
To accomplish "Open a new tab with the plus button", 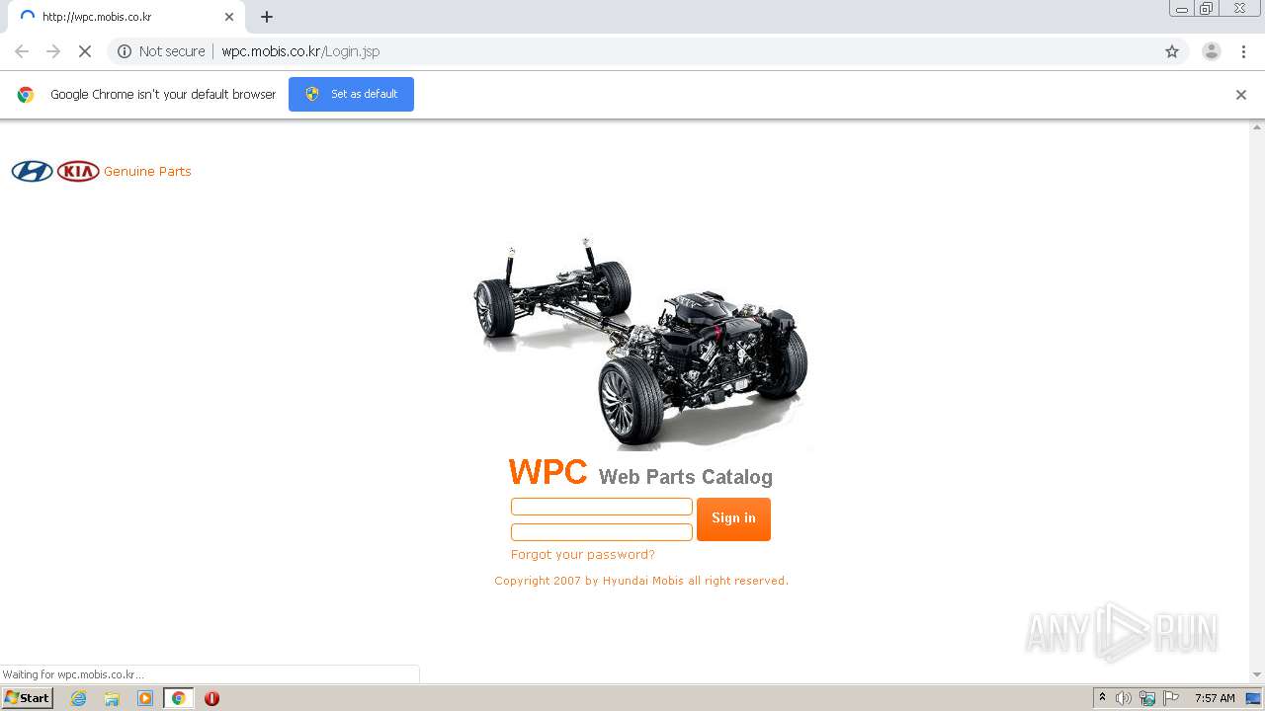I will click(267, 17).
